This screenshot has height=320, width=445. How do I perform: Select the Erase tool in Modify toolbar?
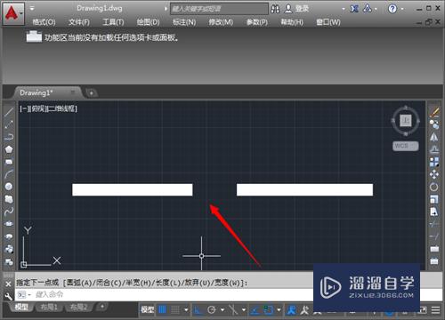pos(434,112)
